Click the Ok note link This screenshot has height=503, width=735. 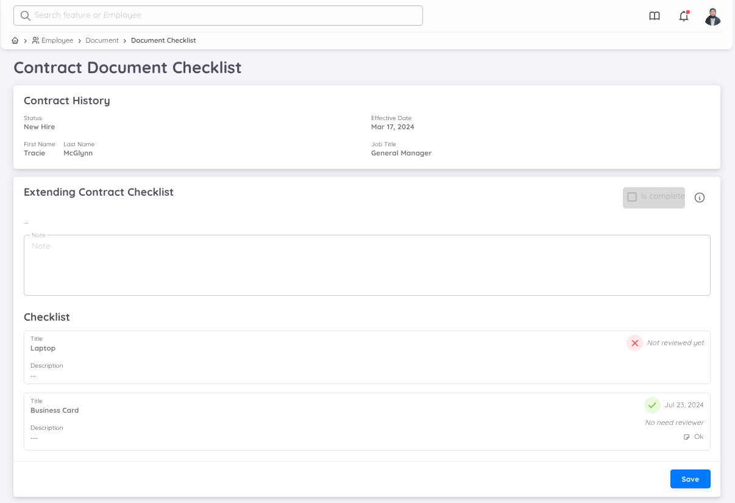(x=698, y=437)
